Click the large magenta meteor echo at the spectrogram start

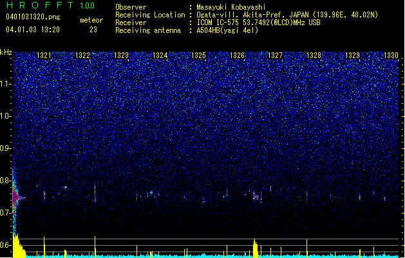pyautogui.click(x=17, y=198)
